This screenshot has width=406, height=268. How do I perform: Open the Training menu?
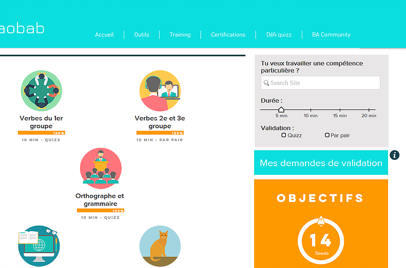coord(180,35)
